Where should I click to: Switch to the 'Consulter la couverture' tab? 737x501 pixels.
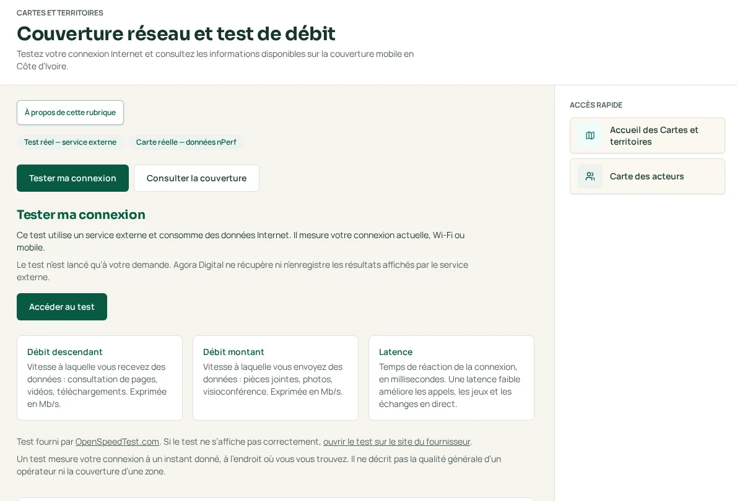coord(196,178)
